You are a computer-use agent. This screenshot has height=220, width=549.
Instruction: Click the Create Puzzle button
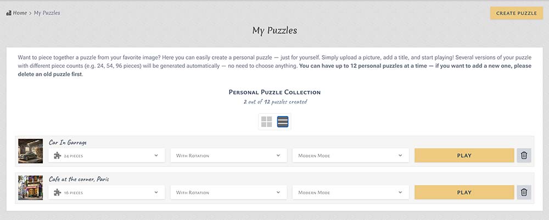point(516,13)
